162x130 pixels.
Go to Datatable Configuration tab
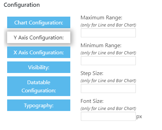(39, 86)
